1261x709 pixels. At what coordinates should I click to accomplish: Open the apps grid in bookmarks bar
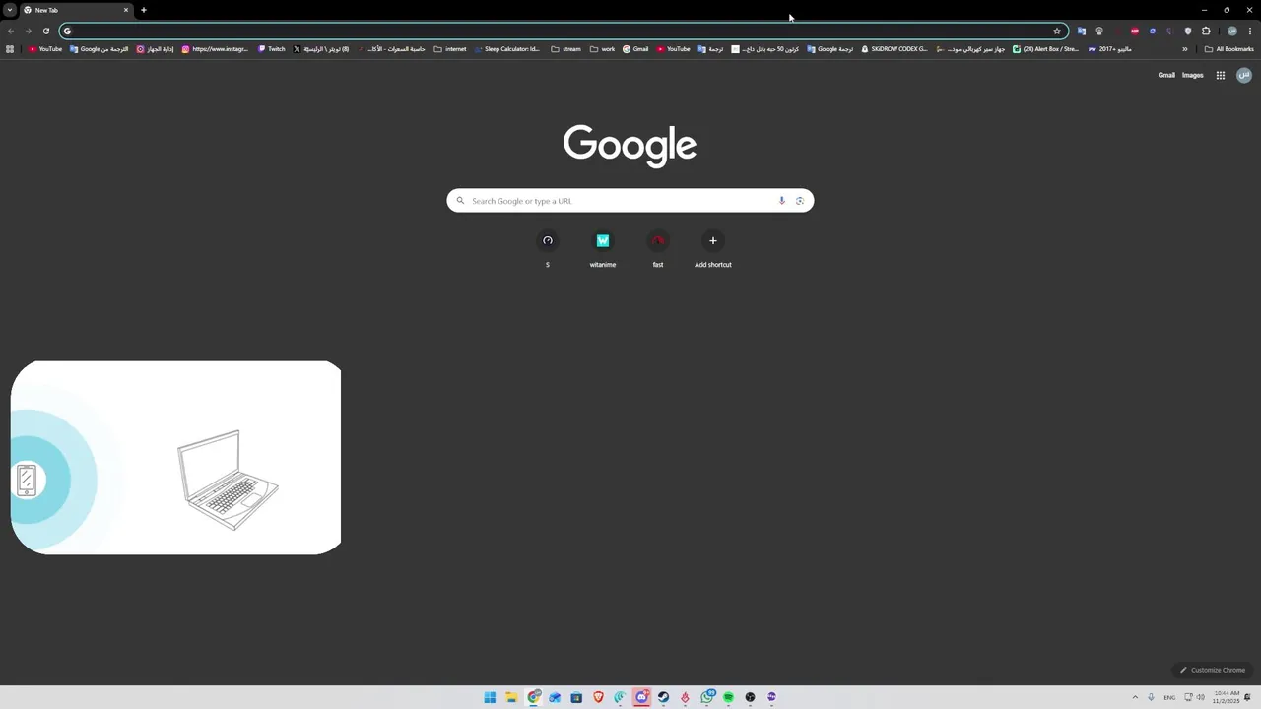point(10,48)
